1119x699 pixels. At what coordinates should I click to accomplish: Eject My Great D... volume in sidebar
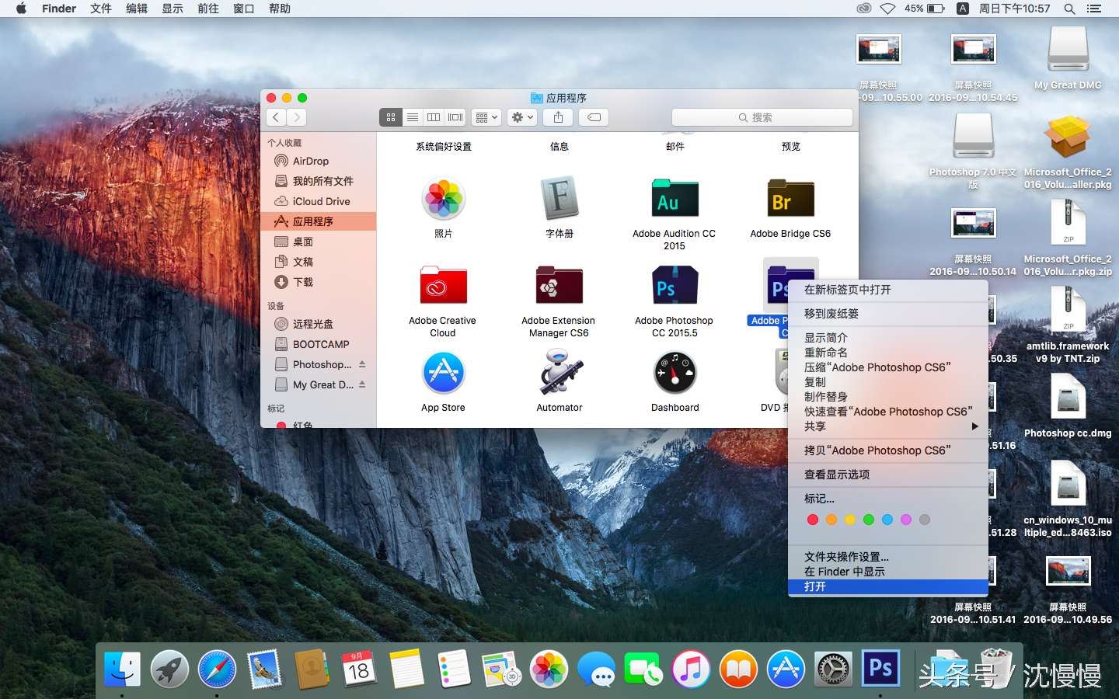362,384
